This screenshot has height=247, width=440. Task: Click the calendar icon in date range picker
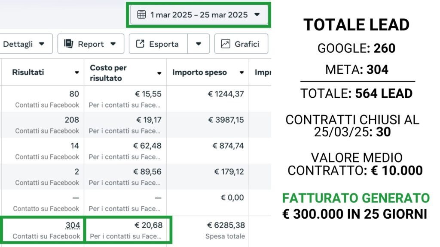[141, 15]
